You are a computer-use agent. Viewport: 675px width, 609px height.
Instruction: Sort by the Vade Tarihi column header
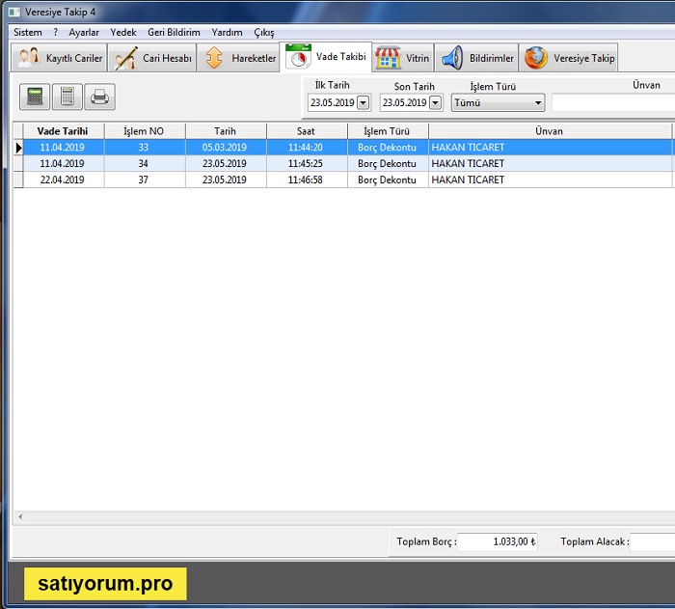[63, 131]
